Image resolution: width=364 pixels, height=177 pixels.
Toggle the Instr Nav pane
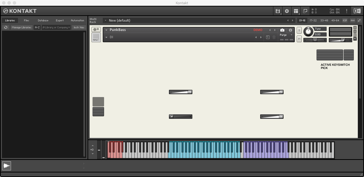point(79,28)
